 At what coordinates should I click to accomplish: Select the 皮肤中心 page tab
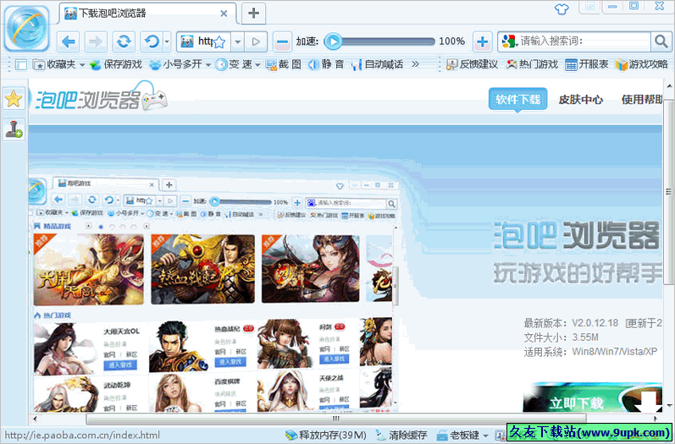coord(580,100)
